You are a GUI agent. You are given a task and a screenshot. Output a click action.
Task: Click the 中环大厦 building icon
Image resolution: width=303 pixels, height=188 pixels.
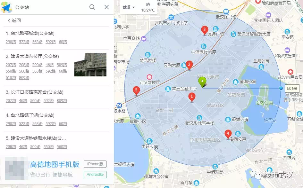[149, 141]
